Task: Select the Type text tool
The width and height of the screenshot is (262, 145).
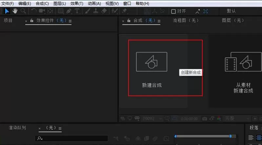Action: pyautogui.click(x=77, y=11)
